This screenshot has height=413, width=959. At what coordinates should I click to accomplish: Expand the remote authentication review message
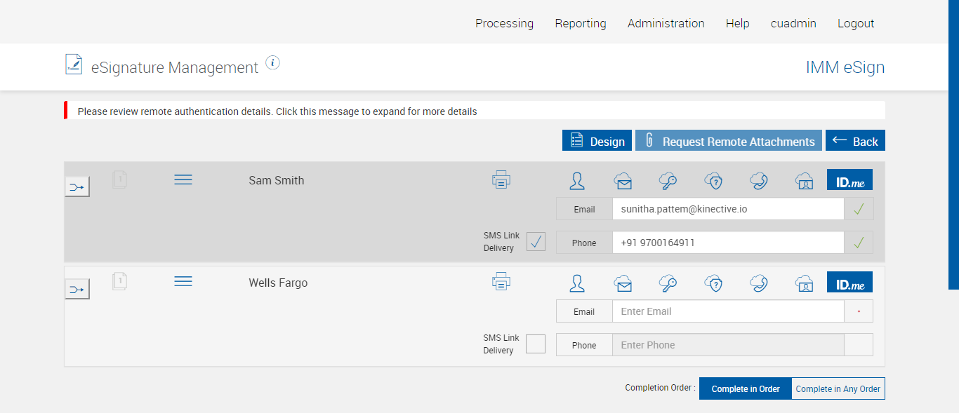[277, 111]
